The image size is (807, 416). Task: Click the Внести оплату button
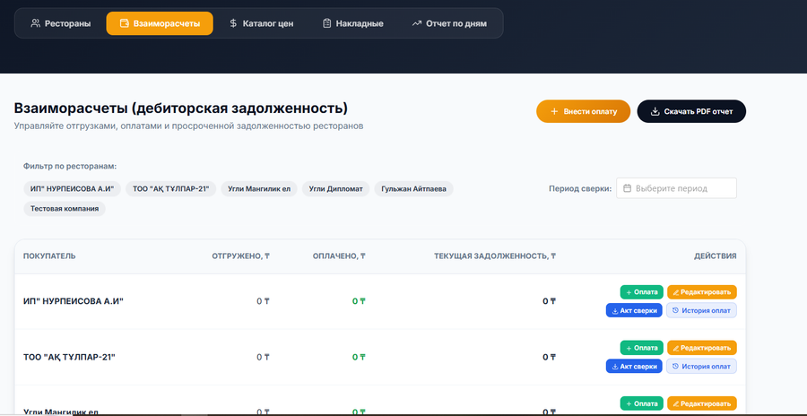pyautogui.click(x=583, y=111)
